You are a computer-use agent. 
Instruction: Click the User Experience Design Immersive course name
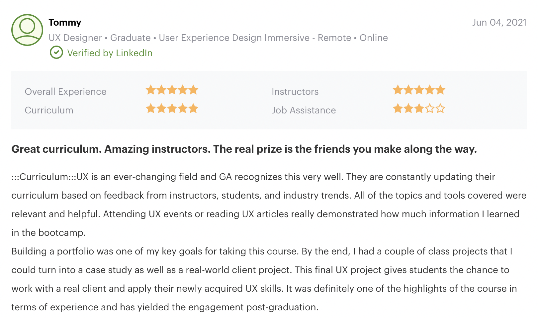pos(234,38)
